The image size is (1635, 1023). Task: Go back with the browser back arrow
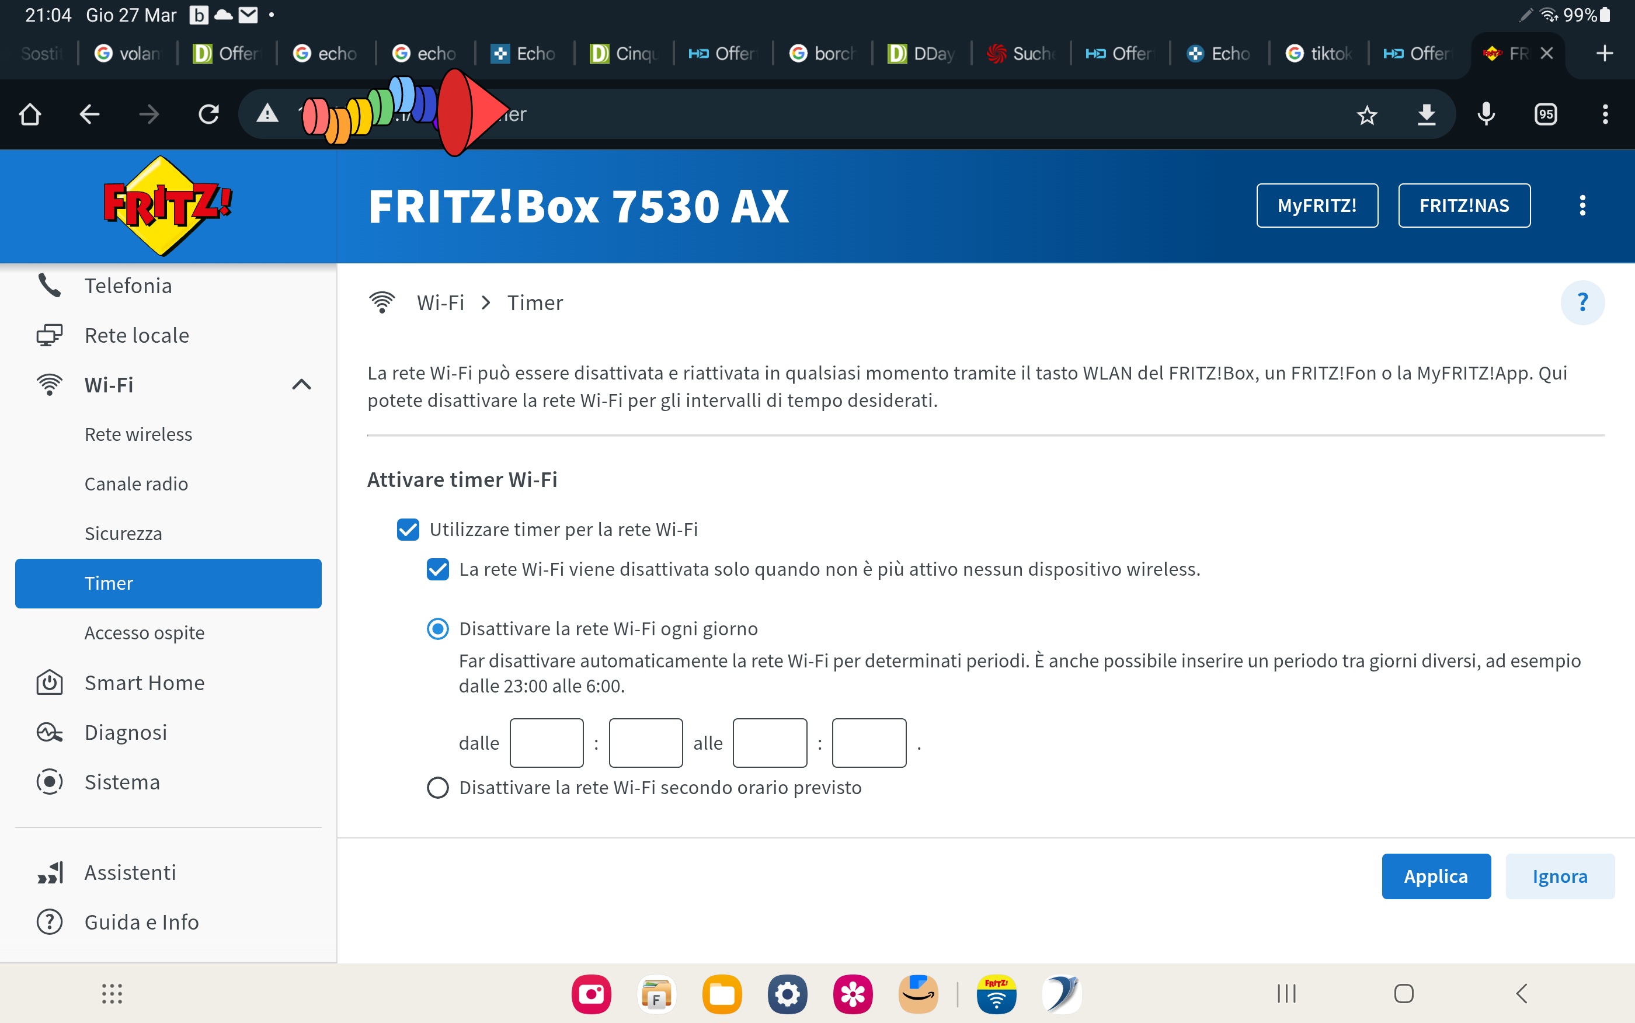tap(89, 114)
